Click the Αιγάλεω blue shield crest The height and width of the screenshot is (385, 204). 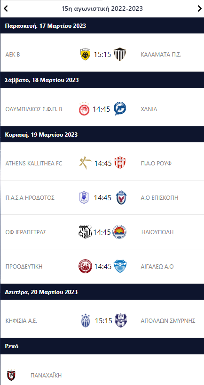120,266
